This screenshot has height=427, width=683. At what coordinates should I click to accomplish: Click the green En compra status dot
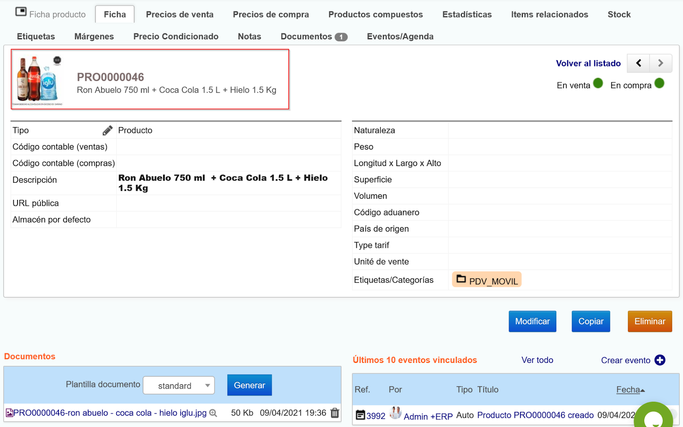point(660,83)
